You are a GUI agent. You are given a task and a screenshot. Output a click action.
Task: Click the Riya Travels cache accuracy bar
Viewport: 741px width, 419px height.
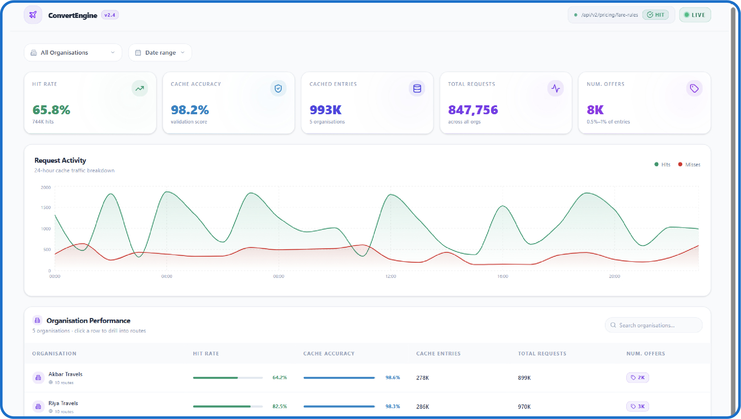click(339, 407)
